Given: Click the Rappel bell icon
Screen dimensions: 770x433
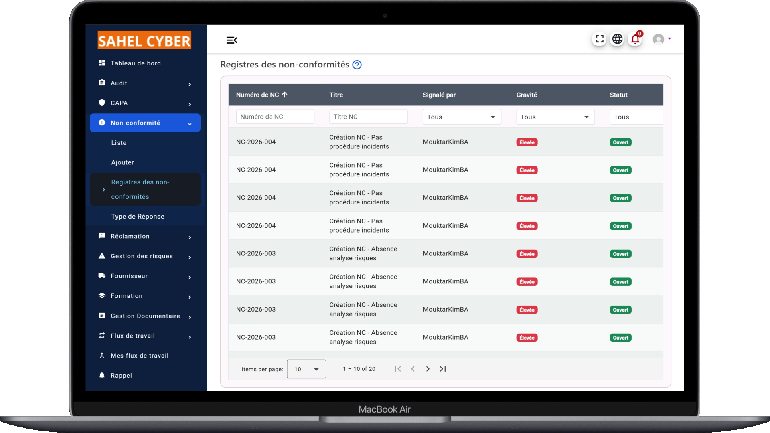Looking at the screenshot, I should [x=102, y=375].
